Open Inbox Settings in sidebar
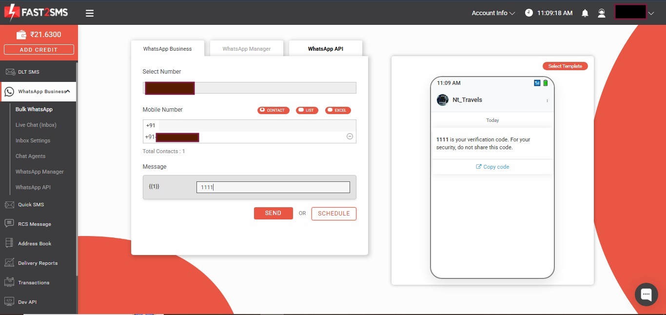The height and width of the screenshot is (315, 666). [33, 140]
